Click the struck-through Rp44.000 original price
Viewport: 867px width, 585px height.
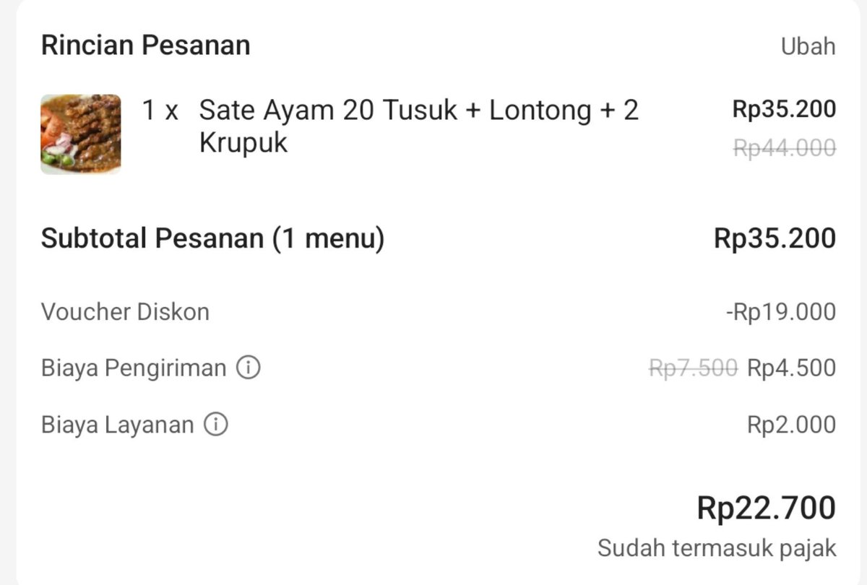point(784,148)
